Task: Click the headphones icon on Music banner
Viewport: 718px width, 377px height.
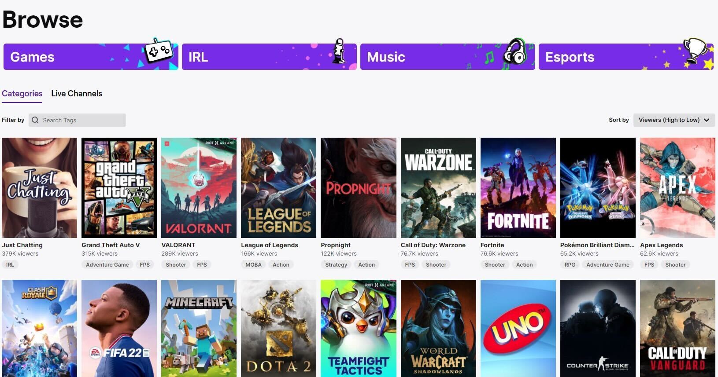Action: coord(515,52)
